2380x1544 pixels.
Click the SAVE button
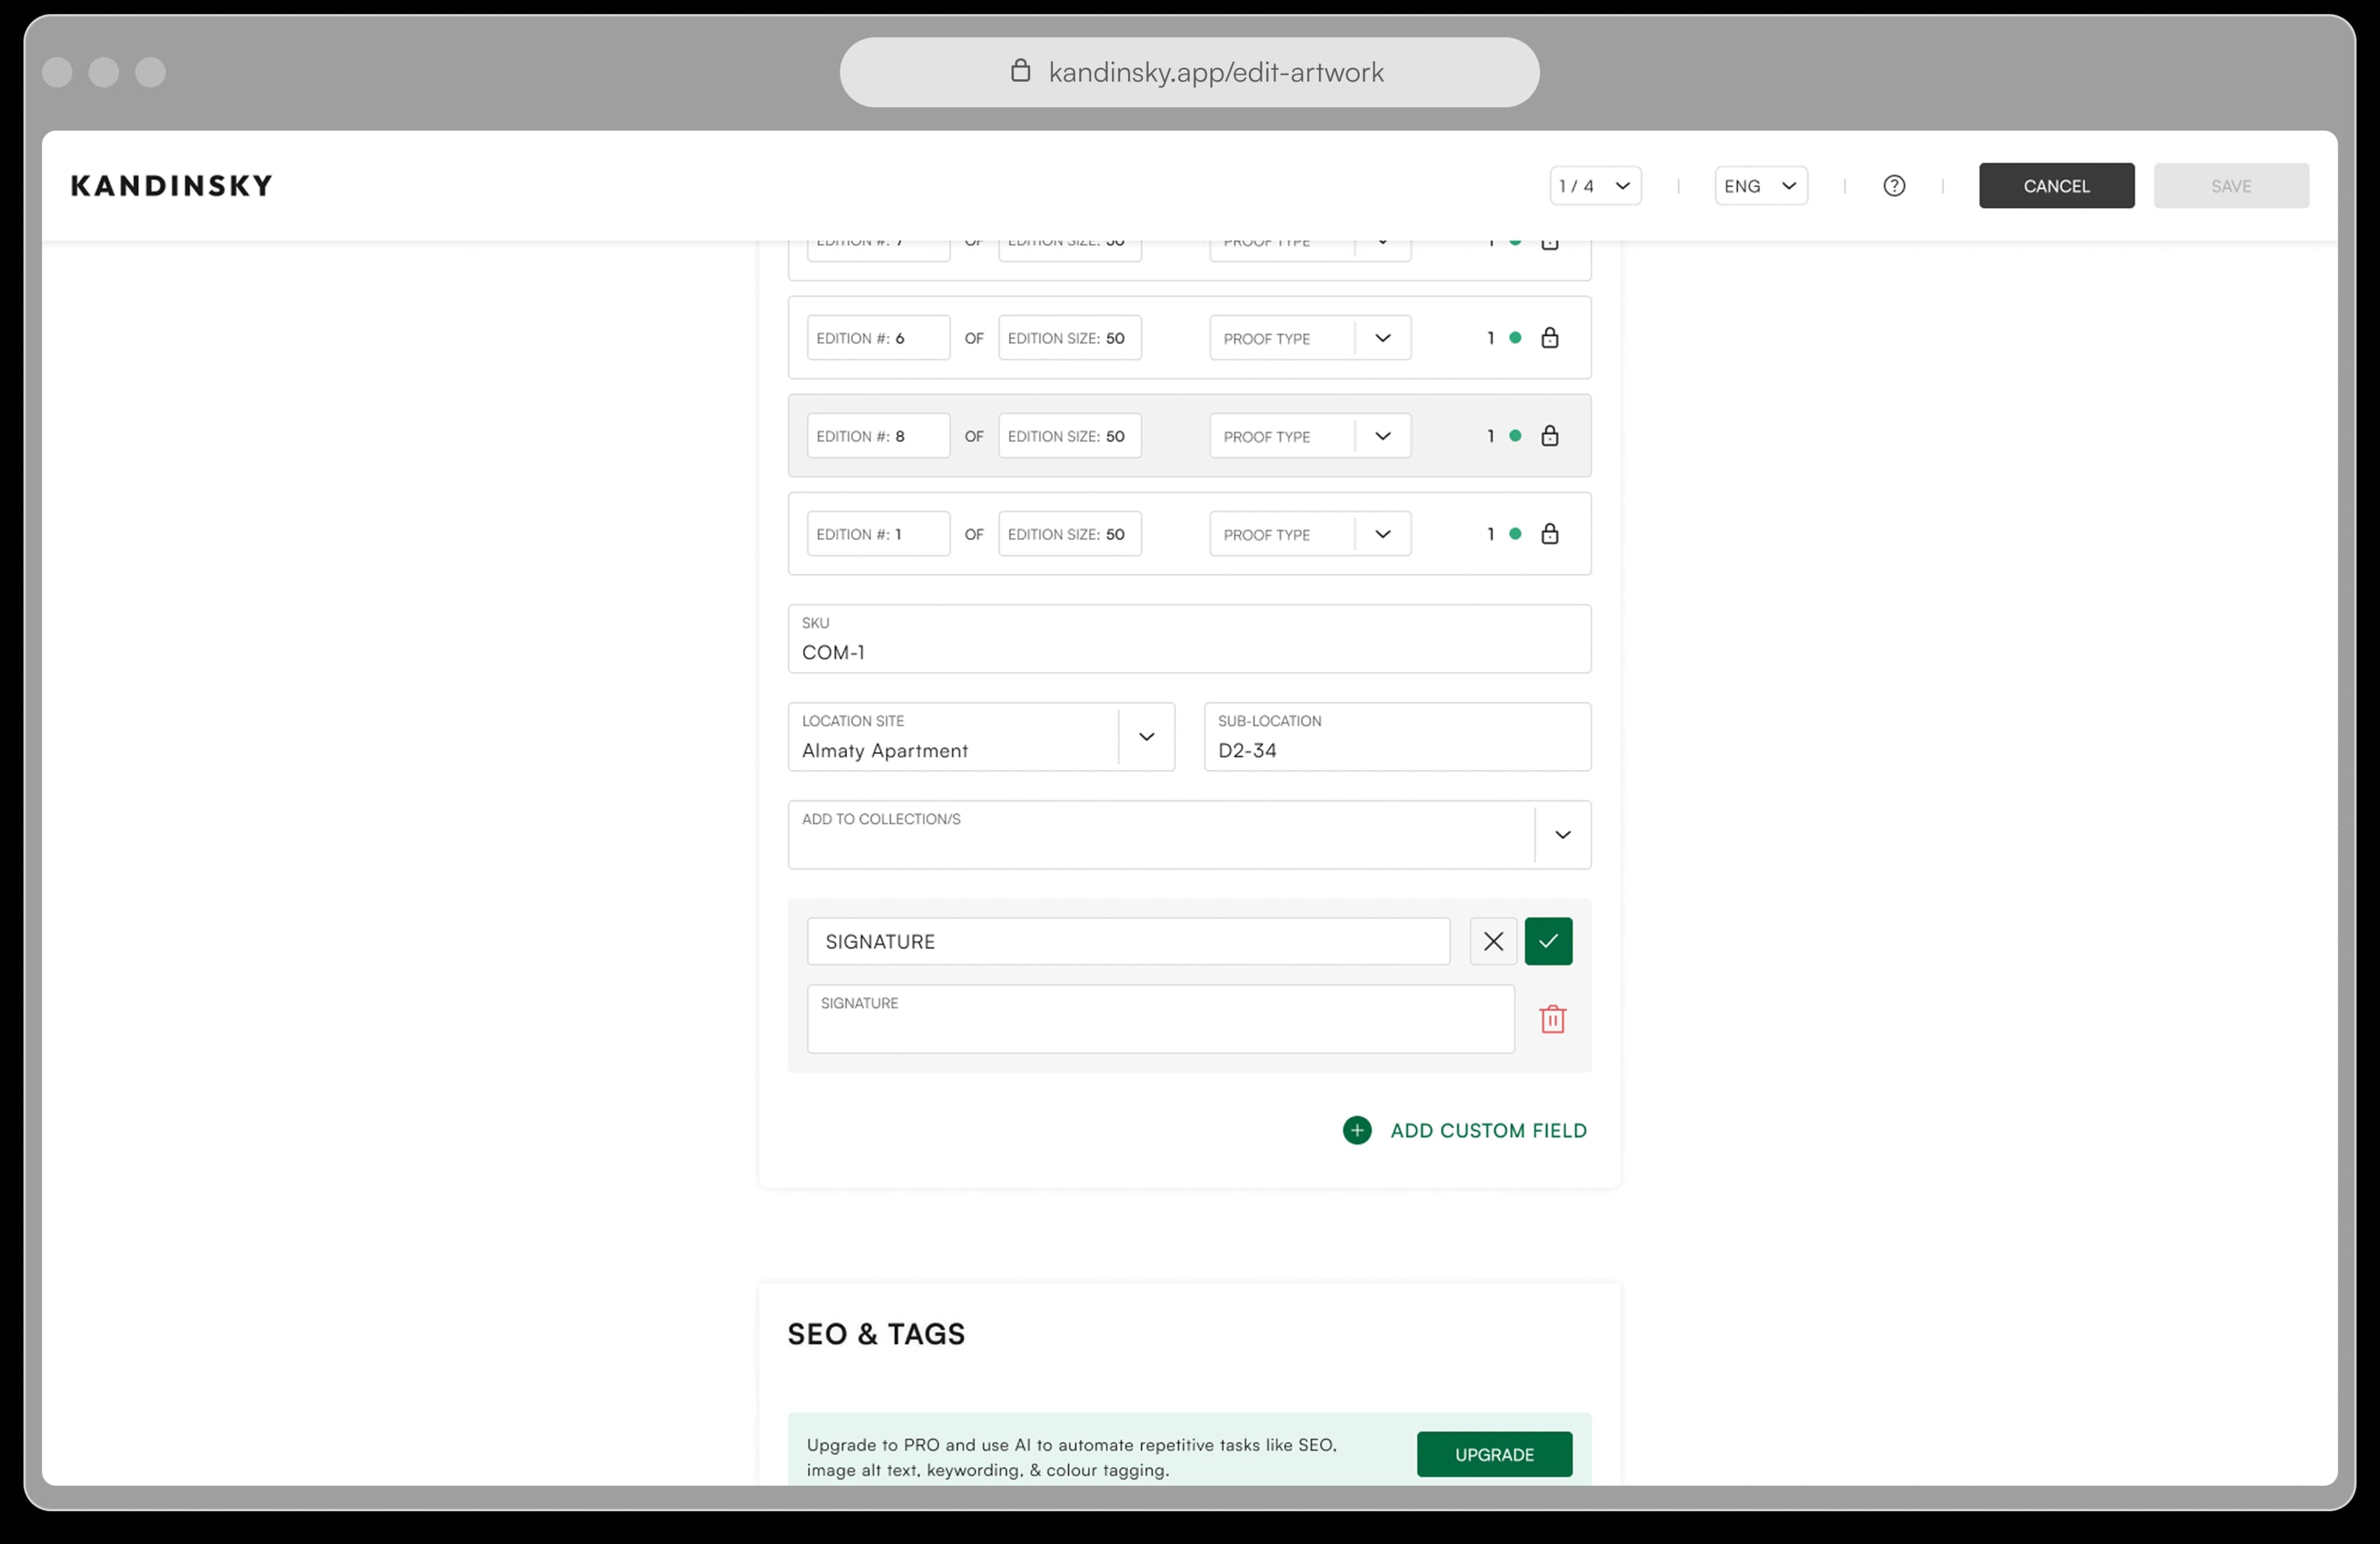[x=2231, y=186]
